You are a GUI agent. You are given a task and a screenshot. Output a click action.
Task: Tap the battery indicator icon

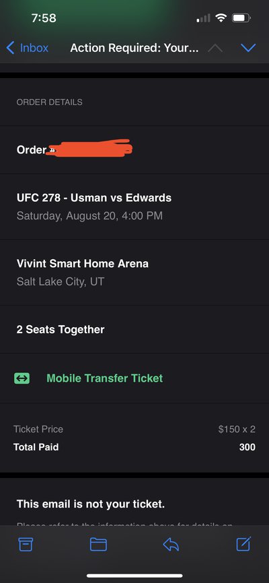(241, 18)
